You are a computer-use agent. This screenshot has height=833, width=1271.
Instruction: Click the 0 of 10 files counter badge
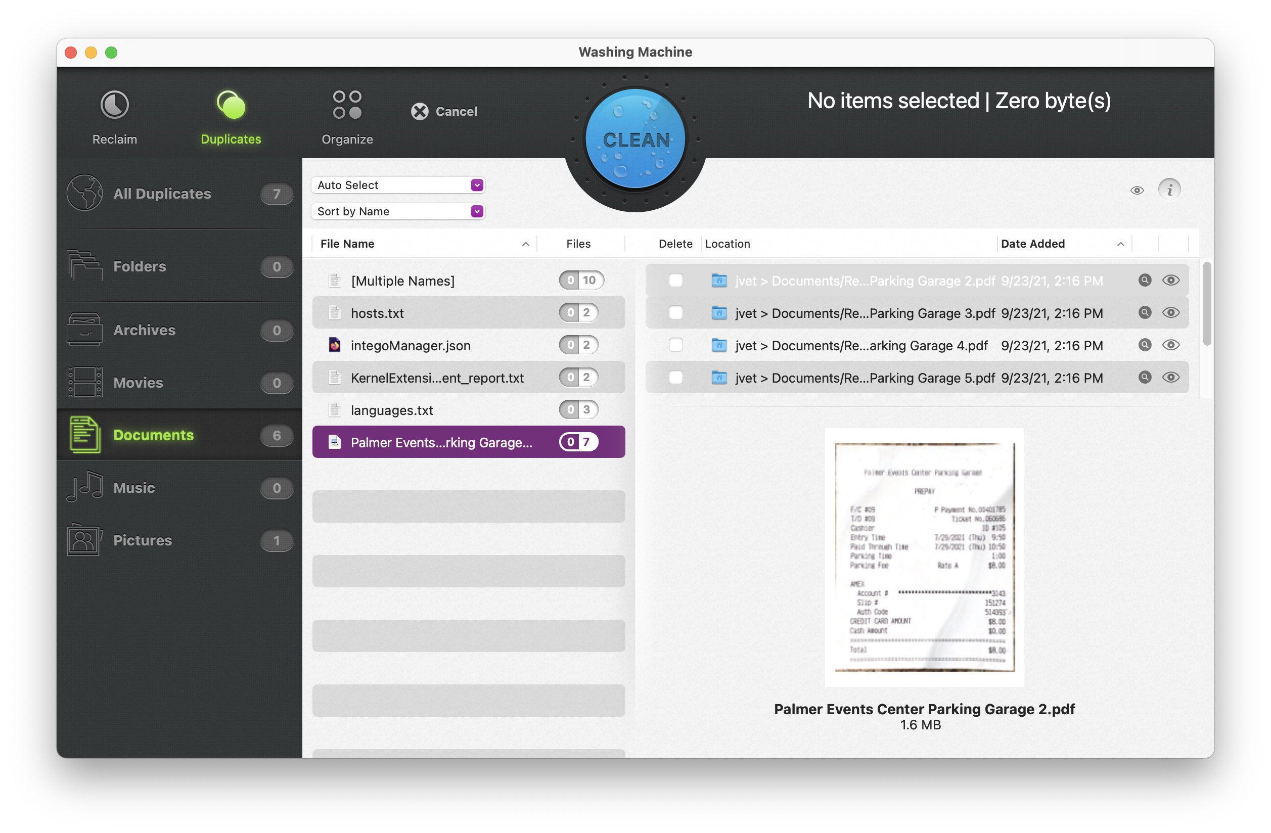(581, 281)
